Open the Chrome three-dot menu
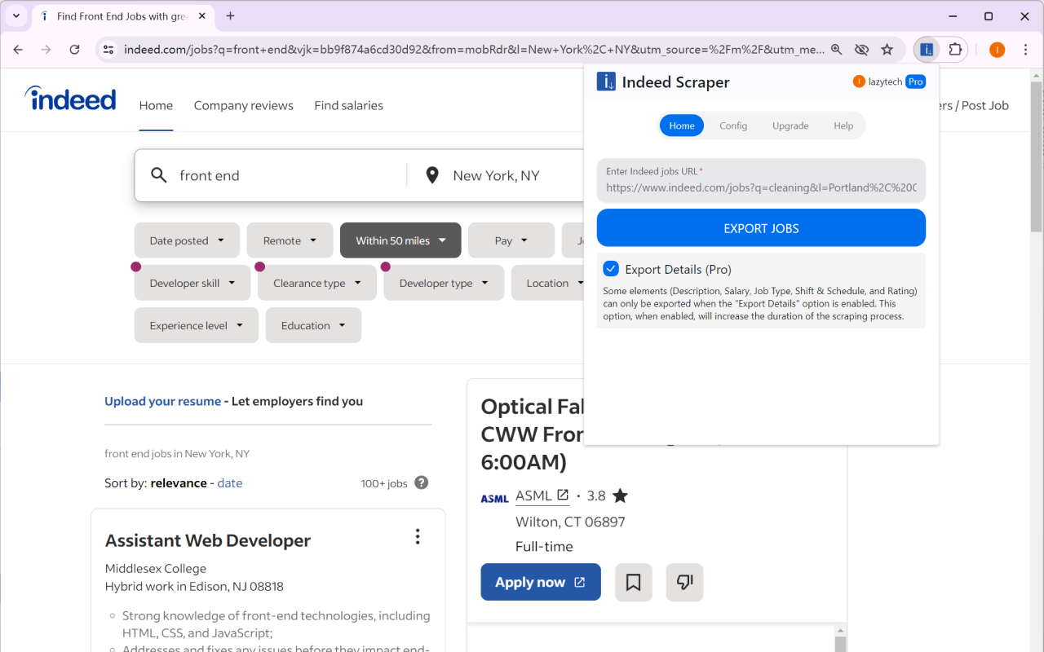 coord(1026,50)
